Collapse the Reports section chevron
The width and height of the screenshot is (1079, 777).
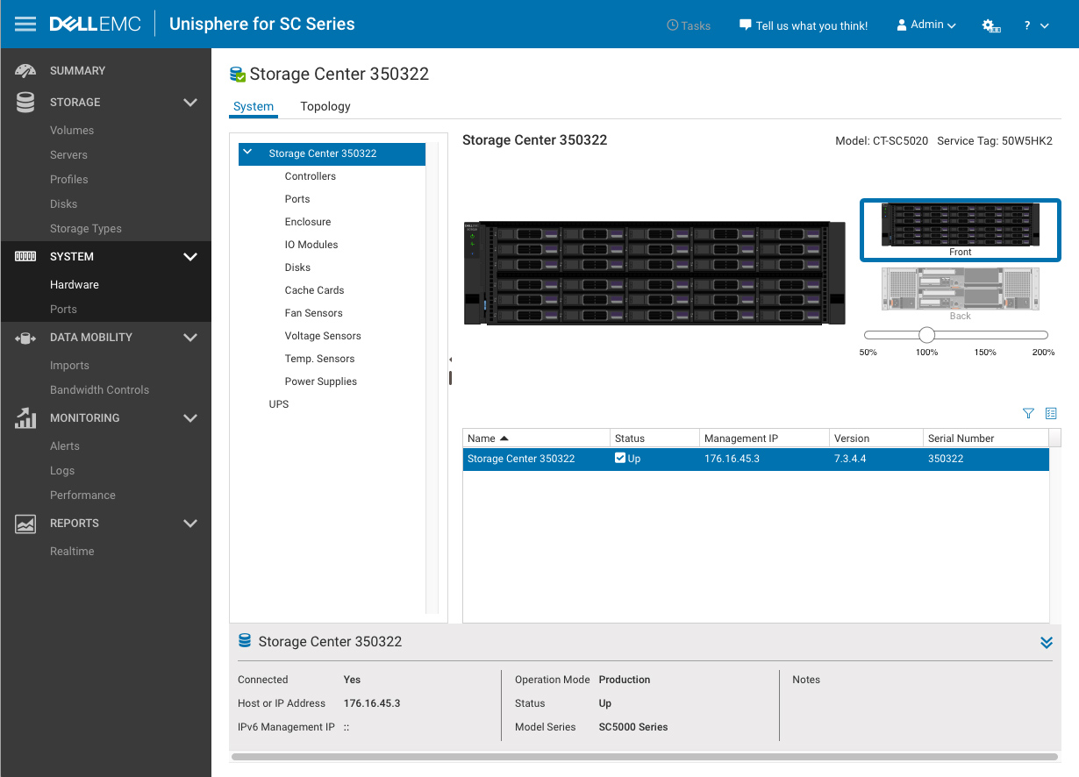coord(190,524)
